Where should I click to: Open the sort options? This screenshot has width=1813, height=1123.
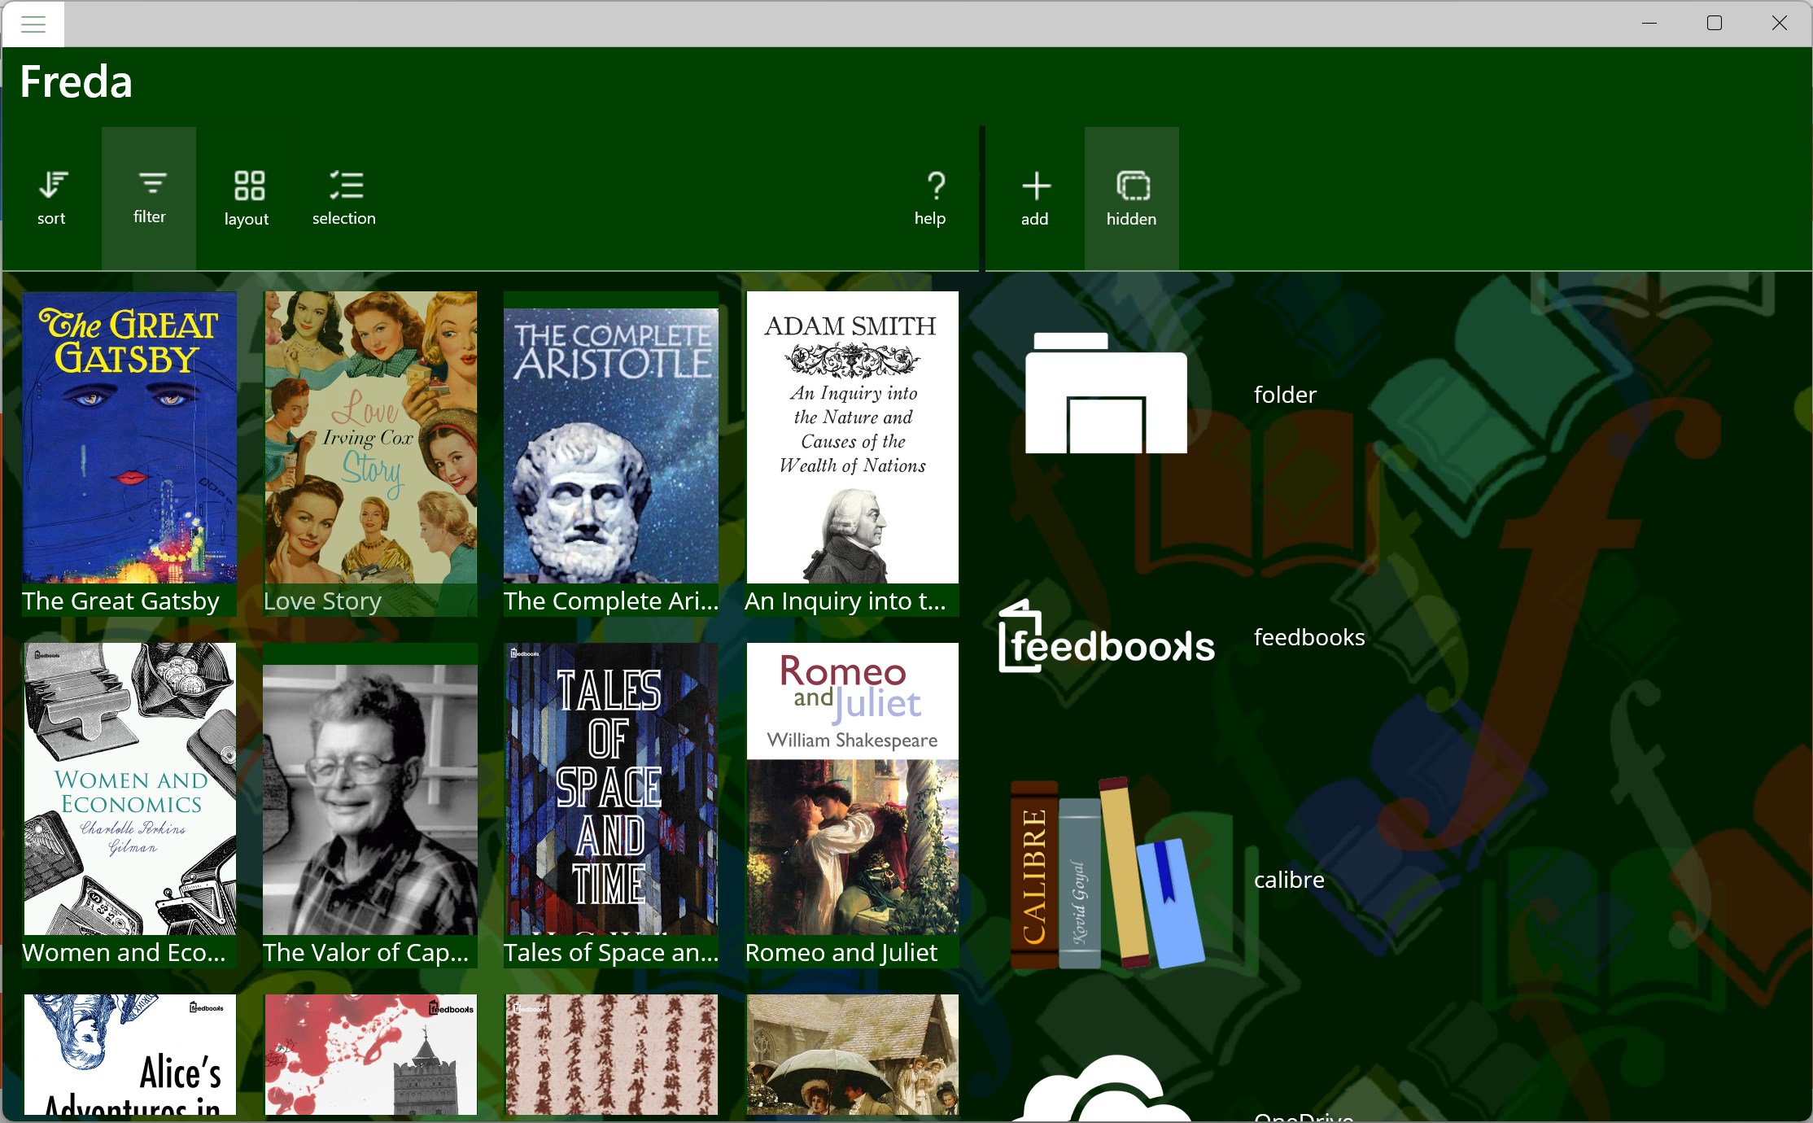52,195
